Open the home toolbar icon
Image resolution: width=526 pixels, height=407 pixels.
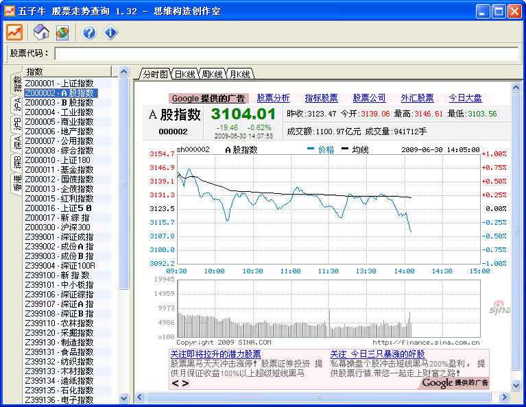click(41, 32)
